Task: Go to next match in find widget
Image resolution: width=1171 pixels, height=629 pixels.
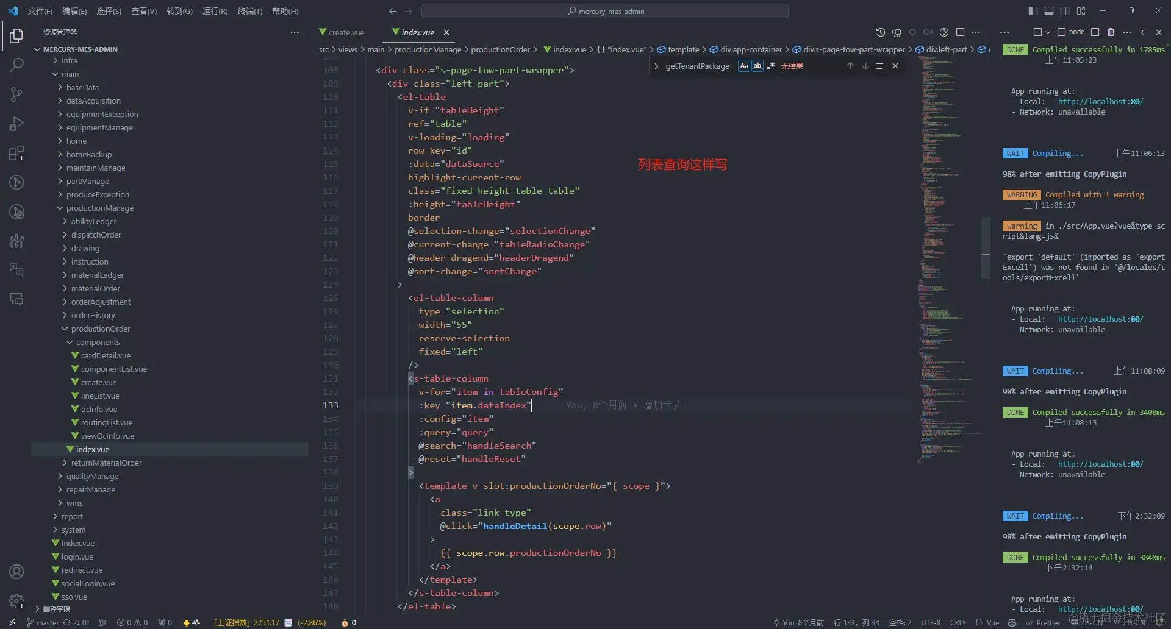Action: 865,66
